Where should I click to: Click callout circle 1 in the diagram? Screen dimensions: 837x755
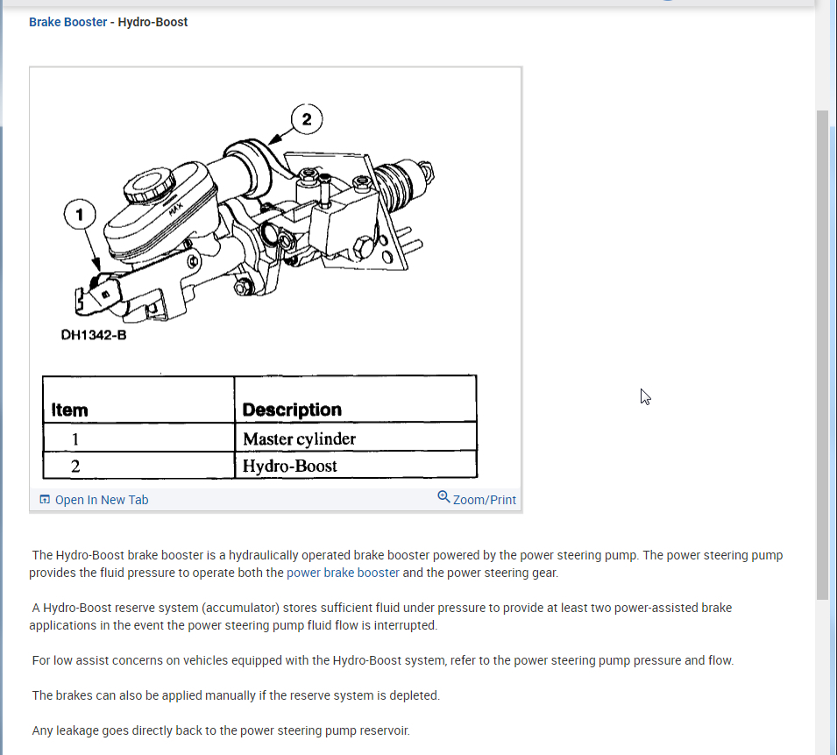click(x=80, y=214)
